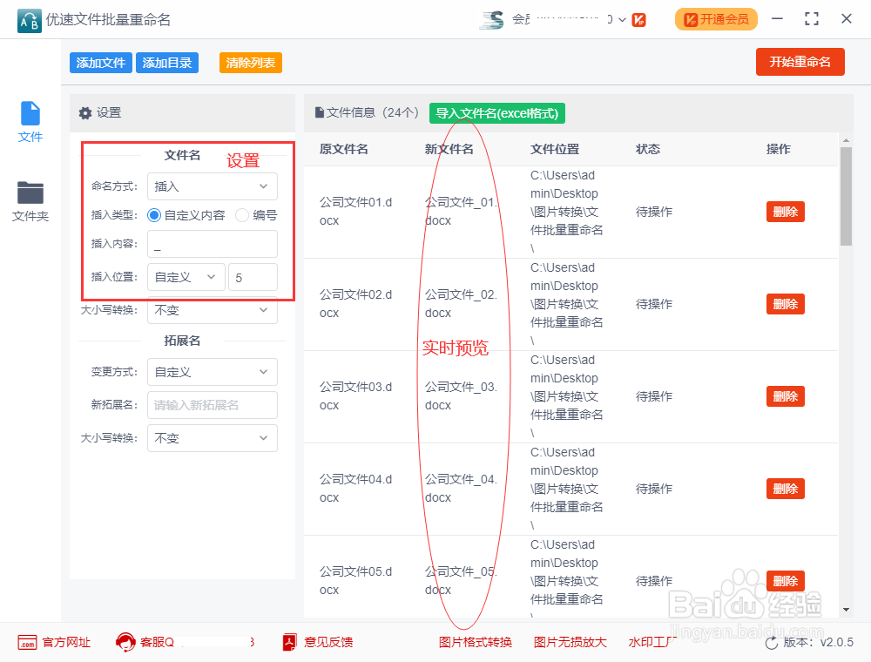Screen dimensions: 871x662
Task: Click the insert position number field showing 5
Action: (253, 277)
